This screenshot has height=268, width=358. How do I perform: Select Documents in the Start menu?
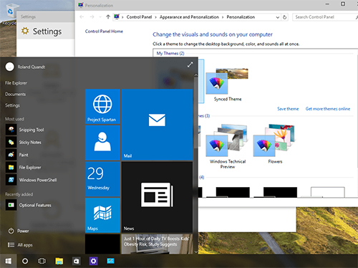[x=15, y=94]
